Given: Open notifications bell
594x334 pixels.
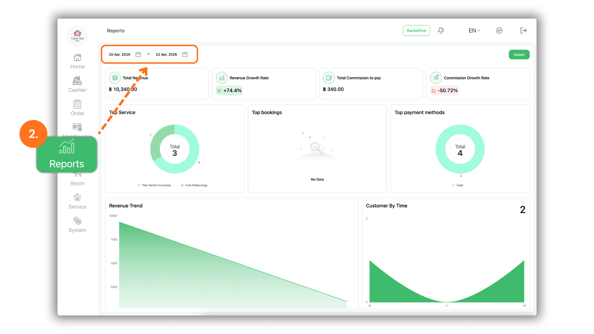Looking at the screenshot, I should (x=441, y=30).
